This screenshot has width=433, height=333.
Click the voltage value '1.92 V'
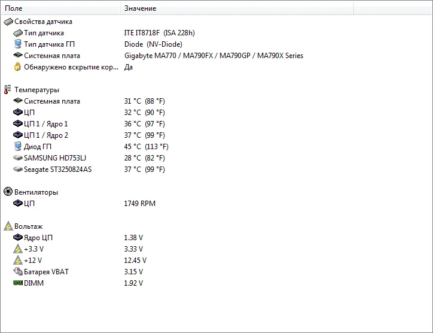point(133,283)
